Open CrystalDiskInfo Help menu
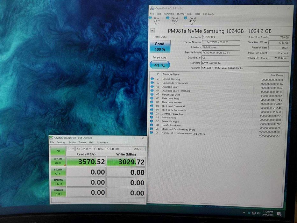 click(x=198, y=14)
